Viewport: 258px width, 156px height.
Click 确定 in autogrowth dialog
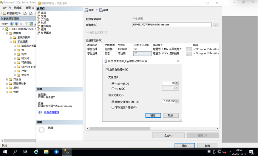point(153,115)
